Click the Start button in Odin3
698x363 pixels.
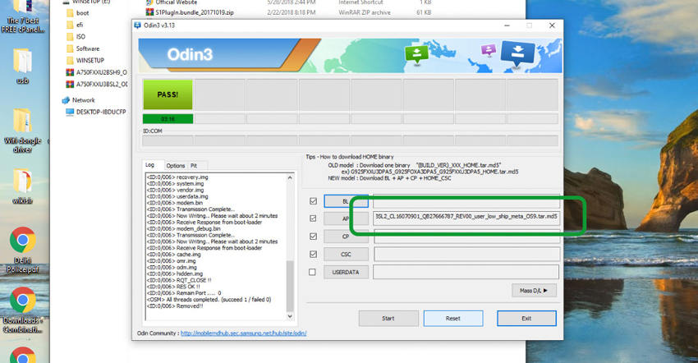pyautogui.click(x=388, y=319)
